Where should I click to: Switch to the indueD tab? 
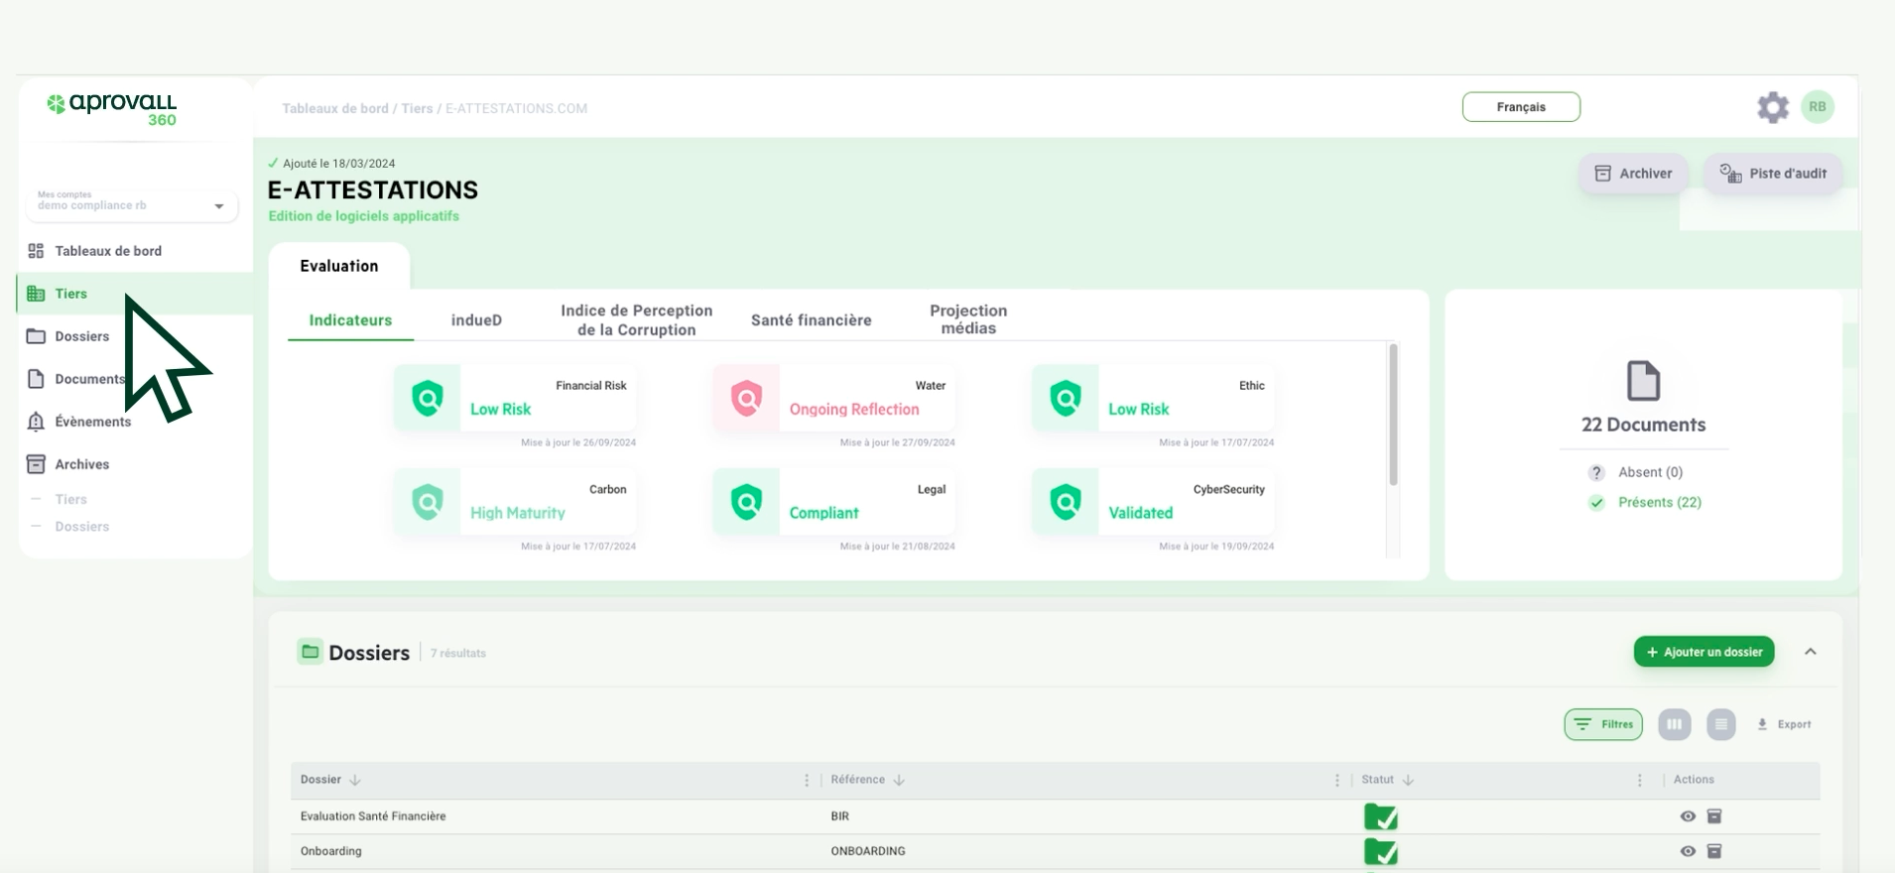(x=476, y=320)
